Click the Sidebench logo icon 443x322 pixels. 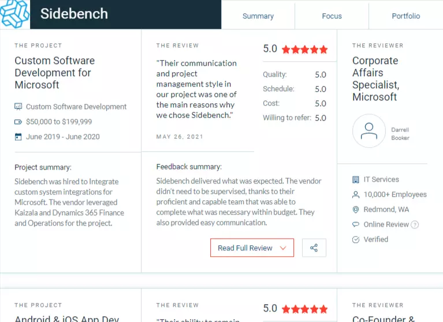click(14, 14)
